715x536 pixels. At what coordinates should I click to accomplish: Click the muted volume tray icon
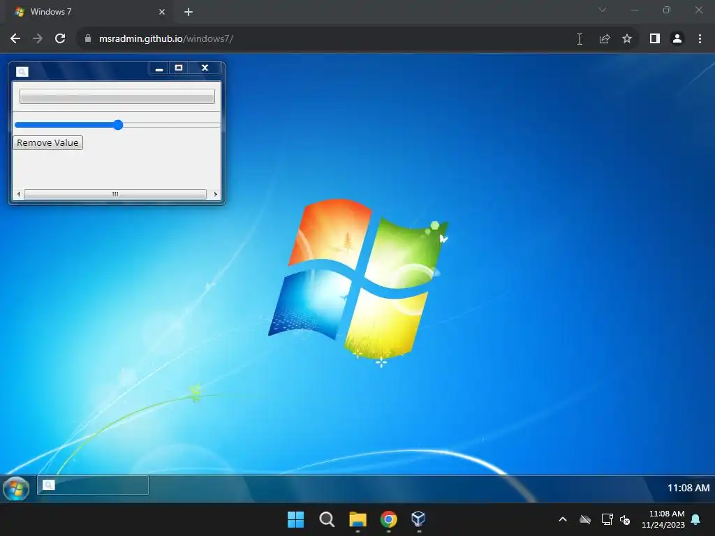(x=625, y=519)
